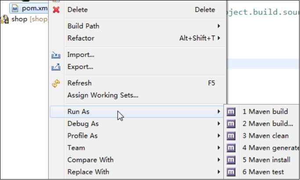The image size is (300, 180).
Task: Click the yellow Refresh arrows icon
Action: click(56, 83)
